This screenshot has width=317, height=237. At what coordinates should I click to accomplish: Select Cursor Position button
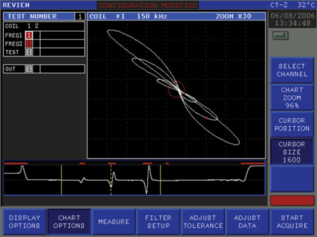click(292, 125)
